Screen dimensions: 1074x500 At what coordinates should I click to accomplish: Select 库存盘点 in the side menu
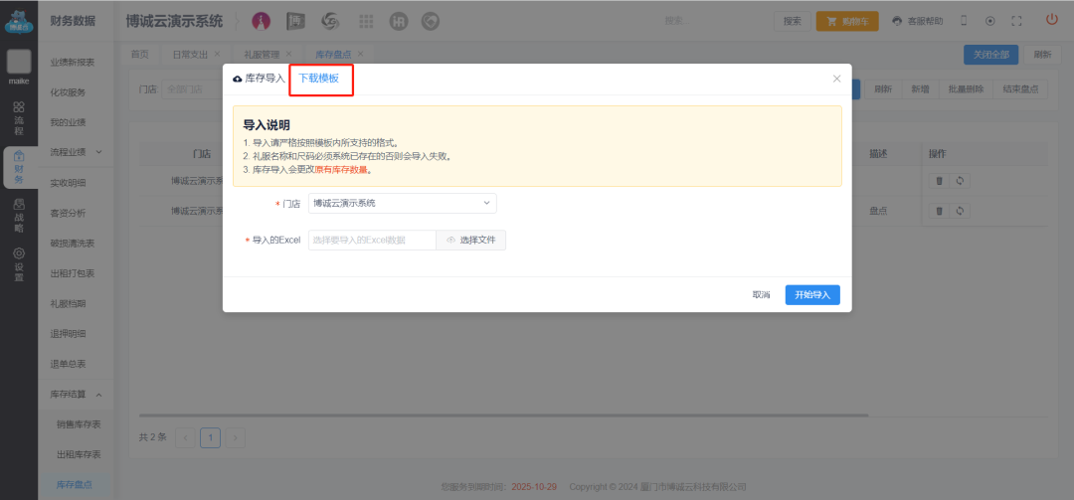pyautogui.click(x=74, y=485)
